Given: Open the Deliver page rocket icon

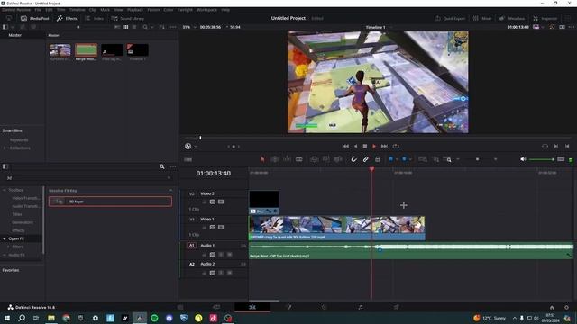Looking at the screenshot, I should point(396,307).
